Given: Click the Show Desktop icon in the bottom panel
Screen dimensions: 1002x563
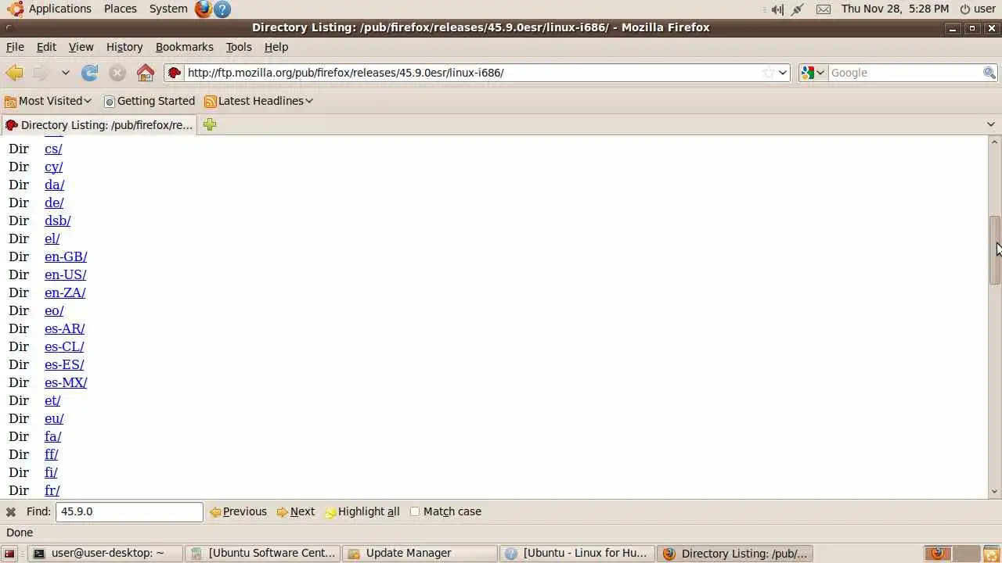Looking at the screenshot, I should tap(10, 554).
